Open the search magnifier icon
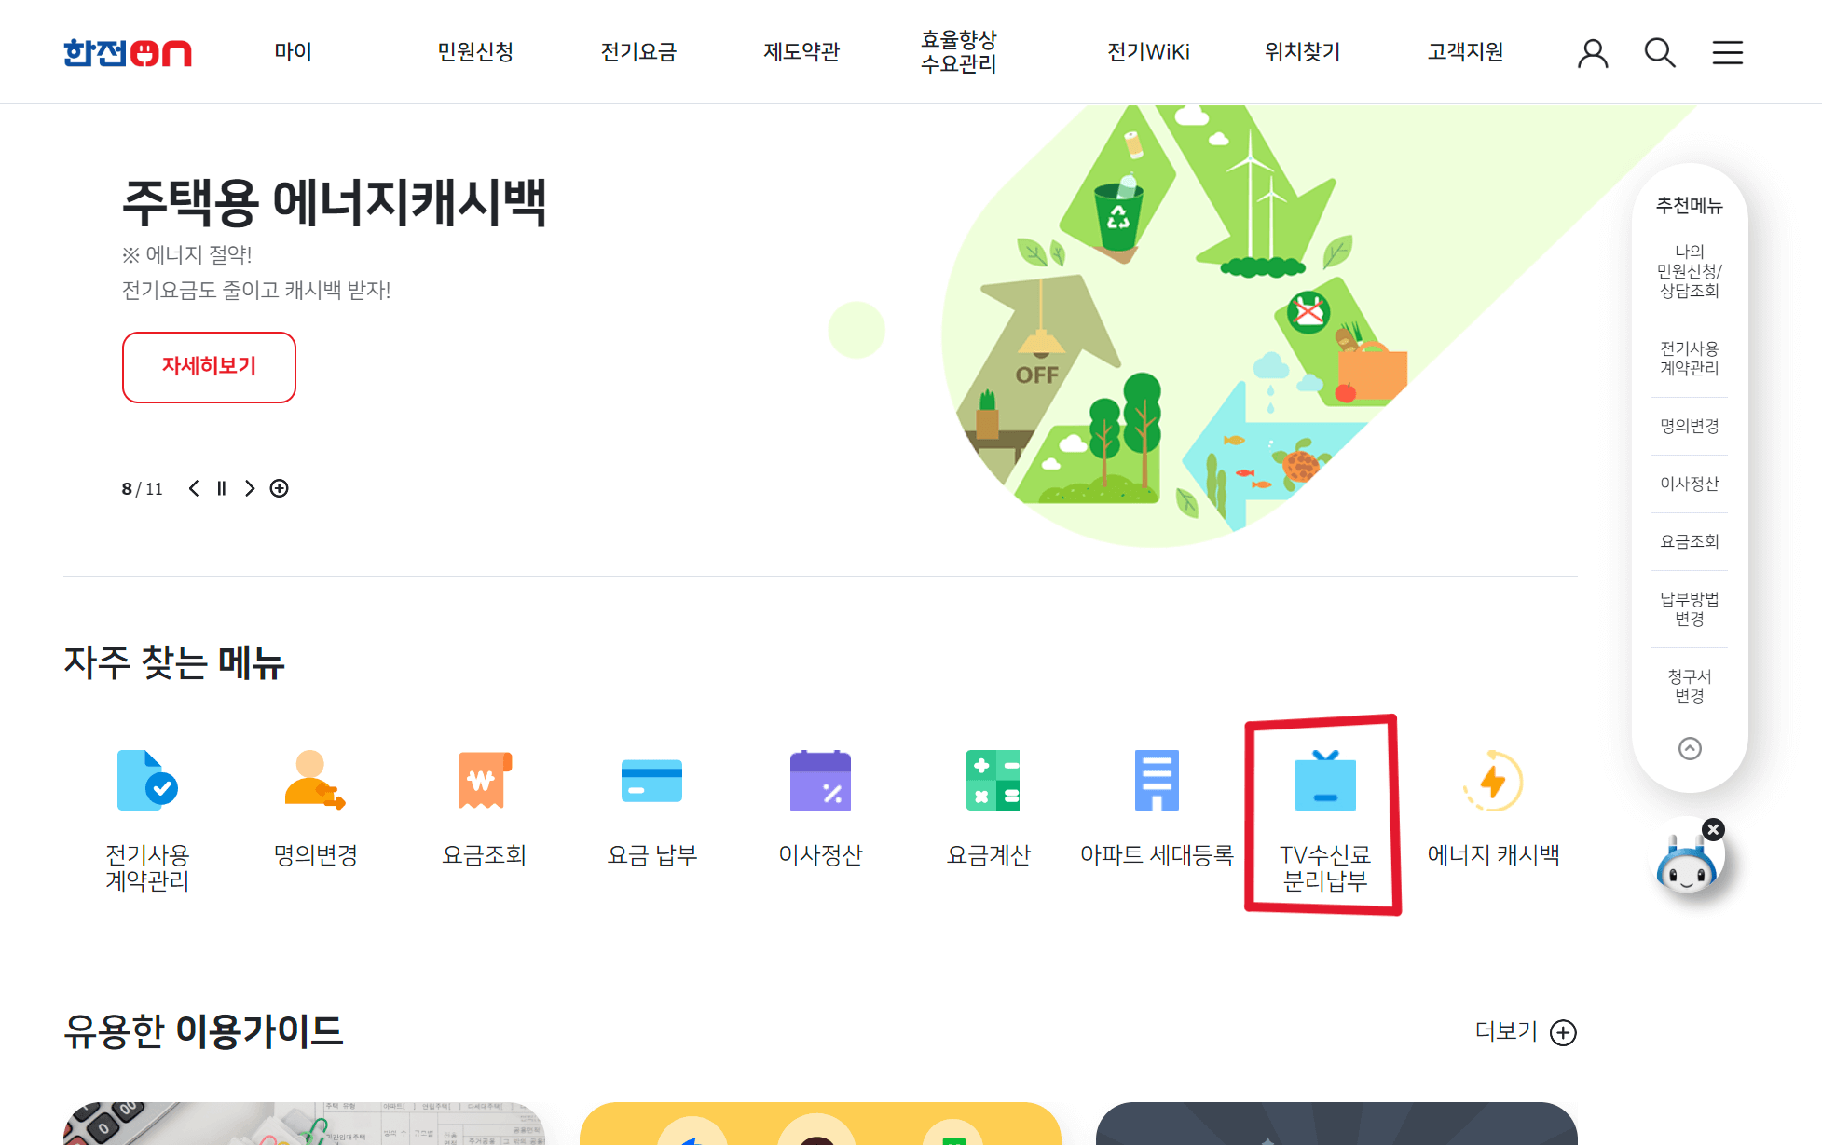This screenshot has width=1822, height=1145. point(1660,53)
